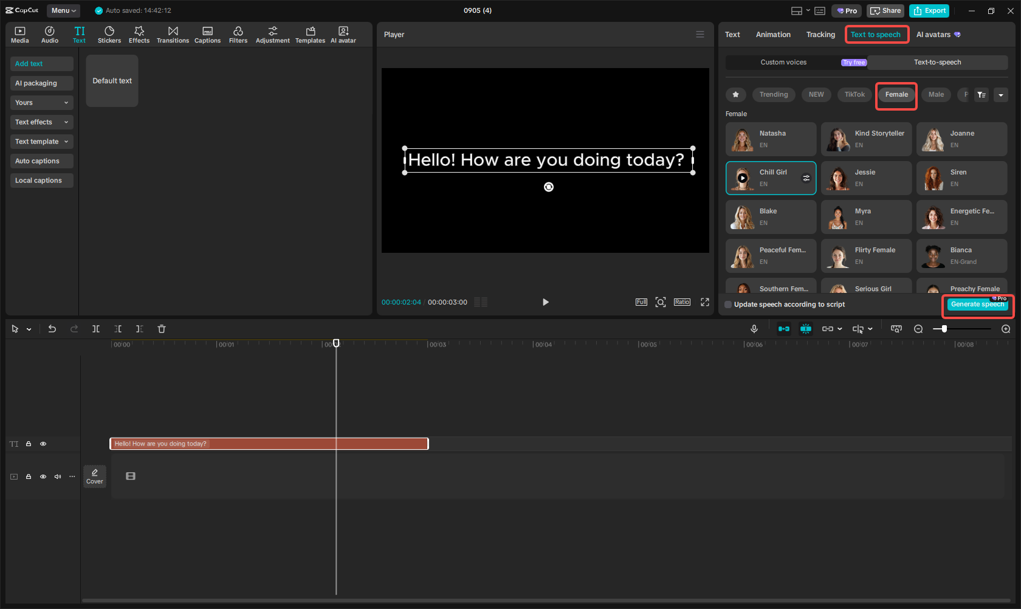
Task: Hide the text track with eye icon
Action: [43, 444]
